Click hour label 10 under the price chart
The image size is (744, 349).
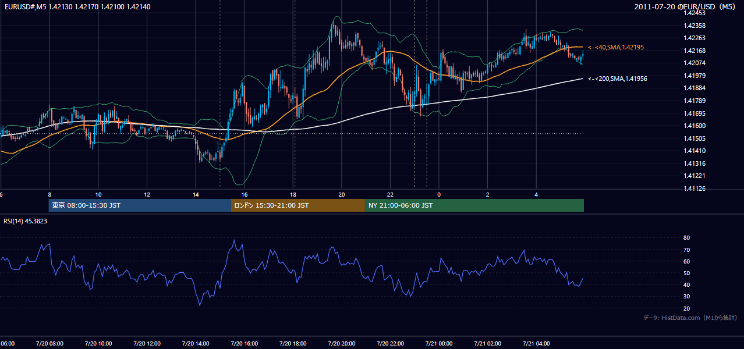[98, 195]
